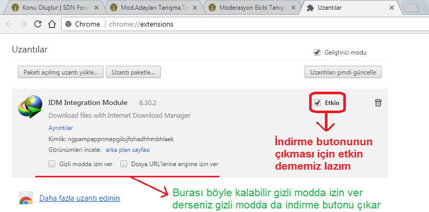429x212 pixels.
Task: Open the arka plan sayfası link
Action: click(128, 150)
